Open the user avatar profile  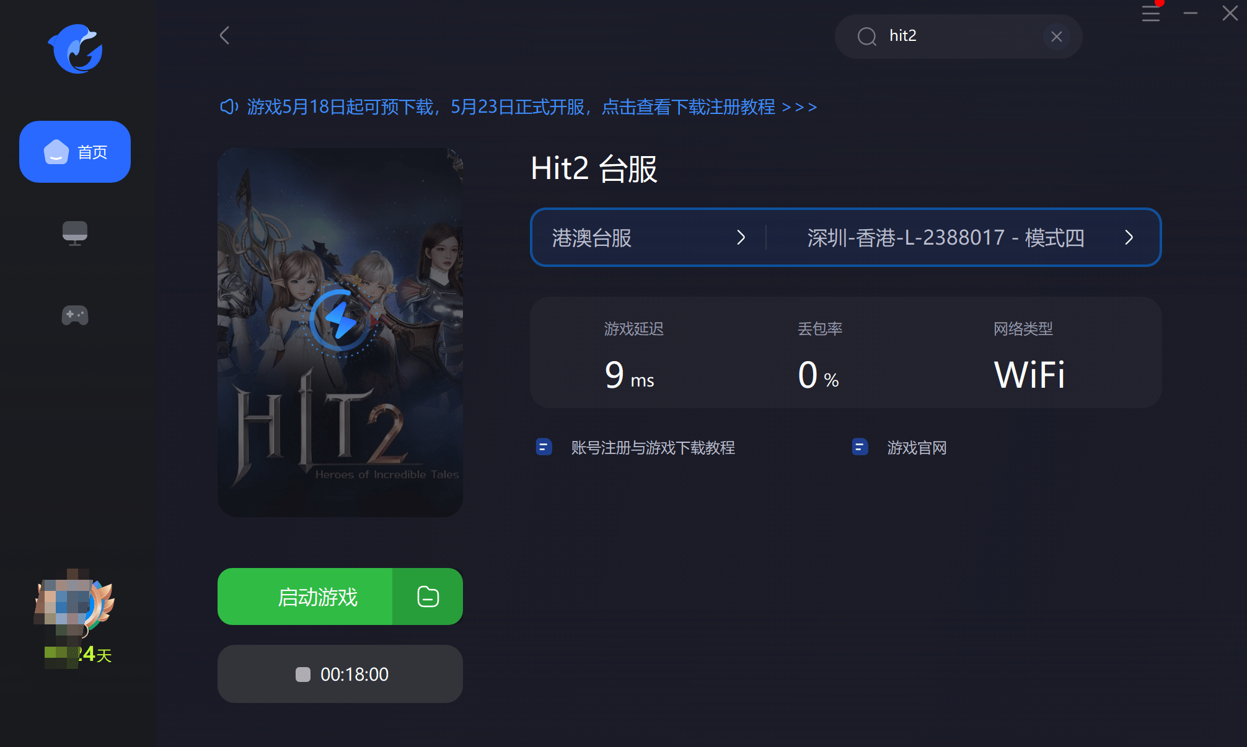coord(74,605)
